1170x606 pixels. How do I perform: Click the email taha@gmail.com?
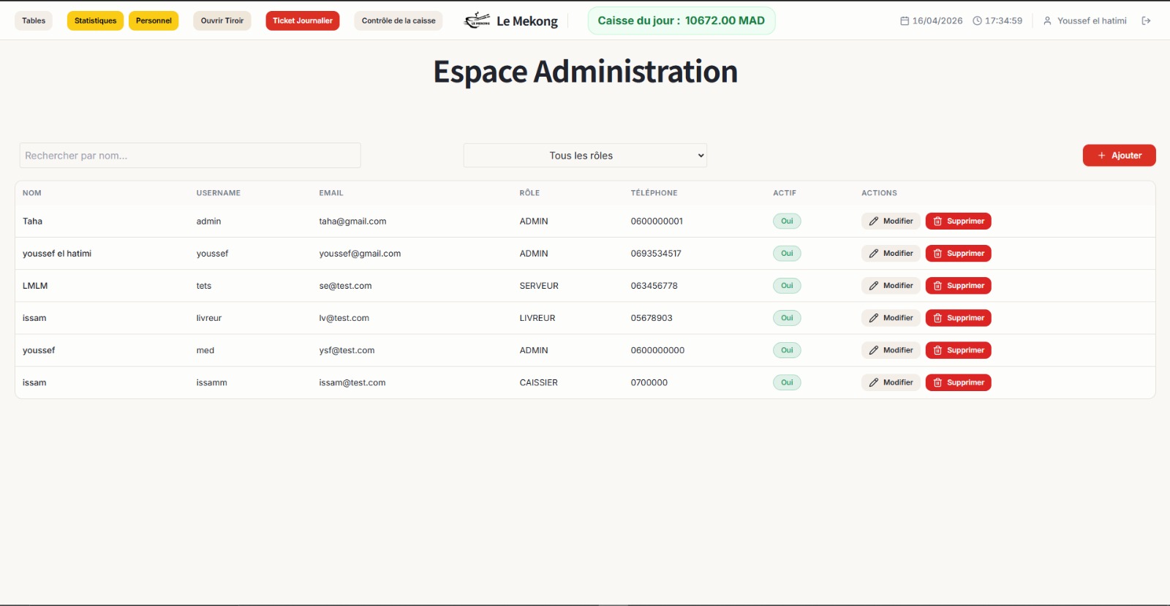pyautogui.click(x=352, y=221)
